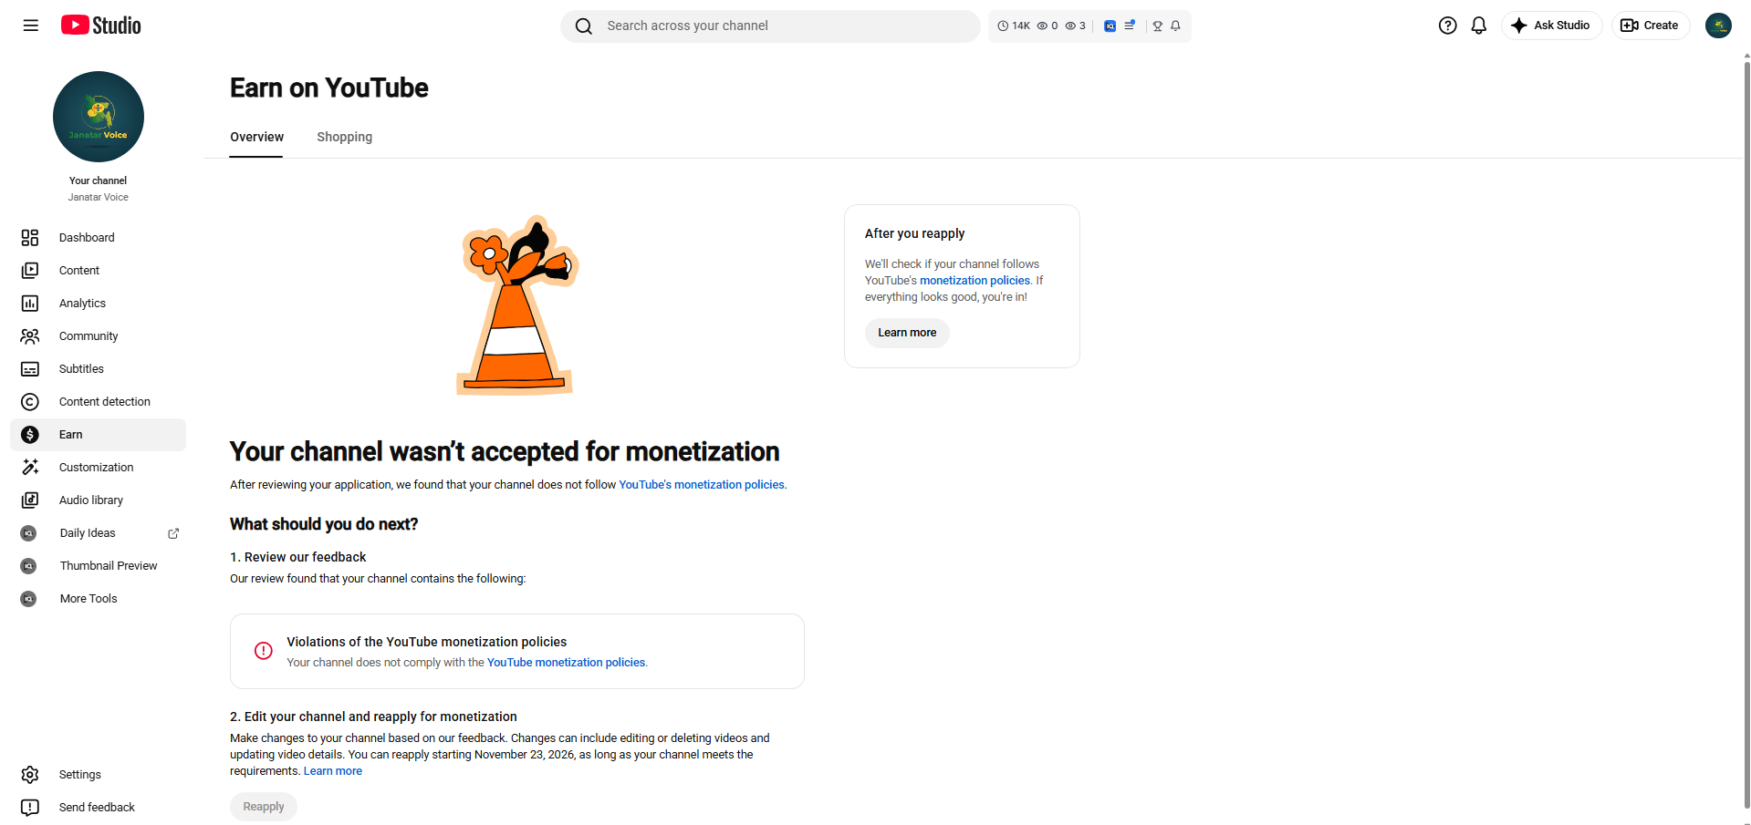Focus the Search across your channel field
The image size is (1751, 825).
pyautogui.click(x=770, y=26)
